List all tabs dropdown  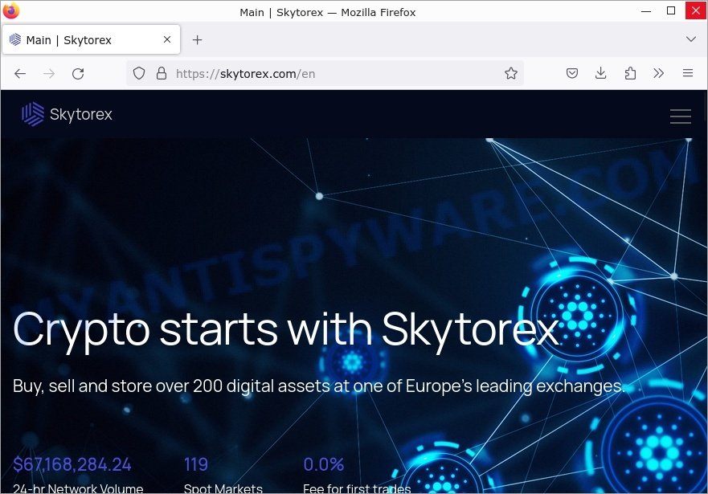[691, 39]
